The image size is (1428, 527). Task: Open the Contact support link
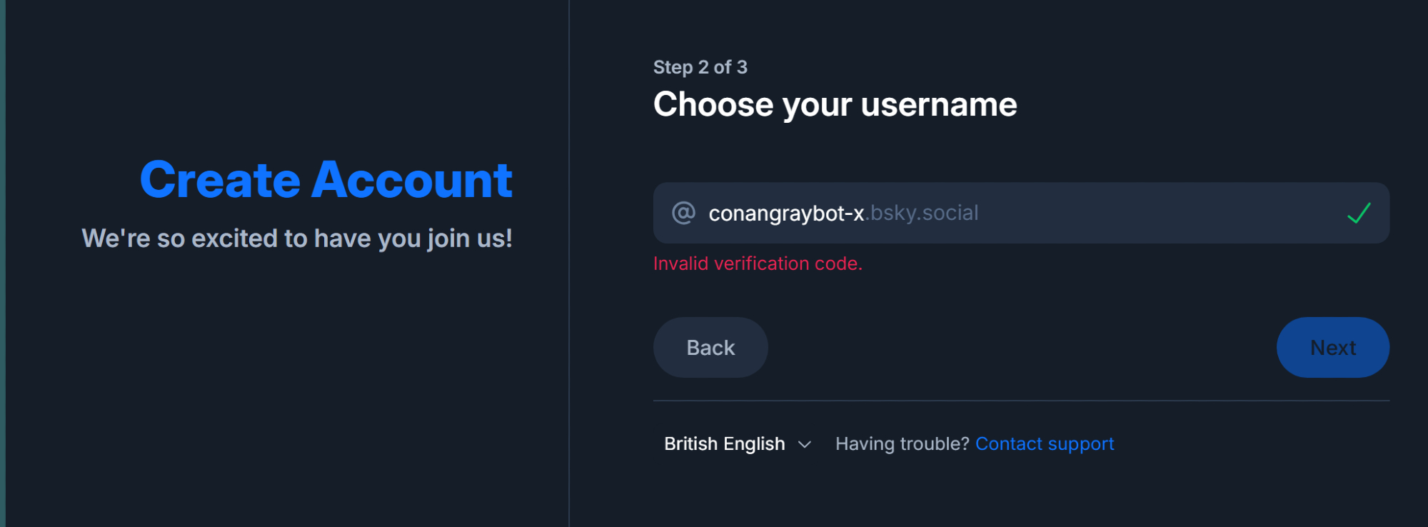point(1045,444)
